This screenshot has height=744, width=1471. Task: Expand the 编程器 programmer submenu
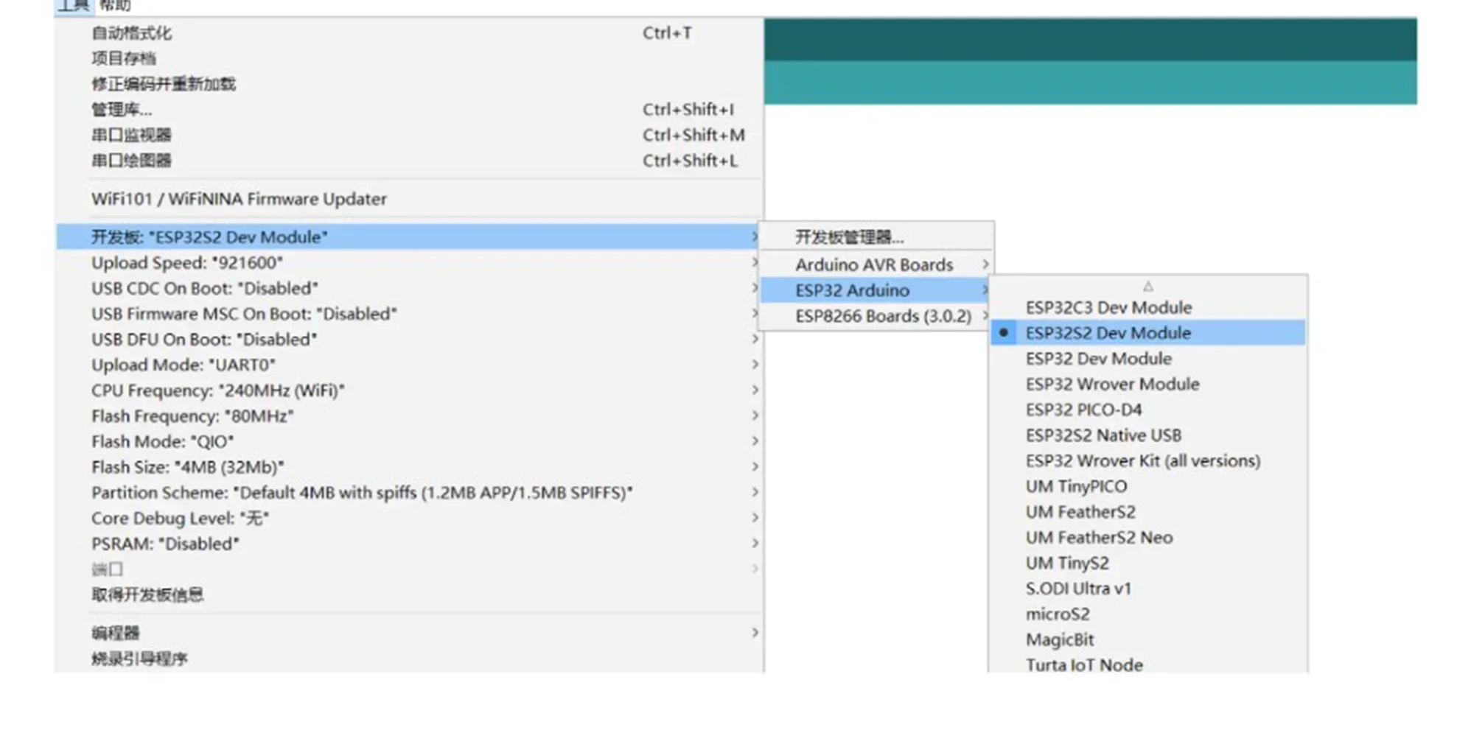coord(409,633)
